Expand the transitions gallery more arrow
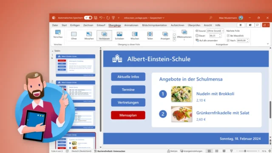Viewport: 272px width, 153px height. (174, 40)
